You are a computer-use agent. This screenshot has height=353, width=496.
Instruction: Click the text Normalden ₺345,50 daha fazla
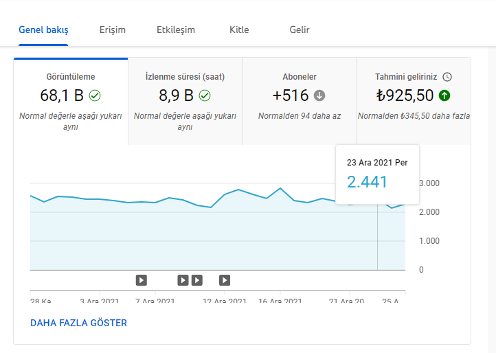[x=414, y=116]
